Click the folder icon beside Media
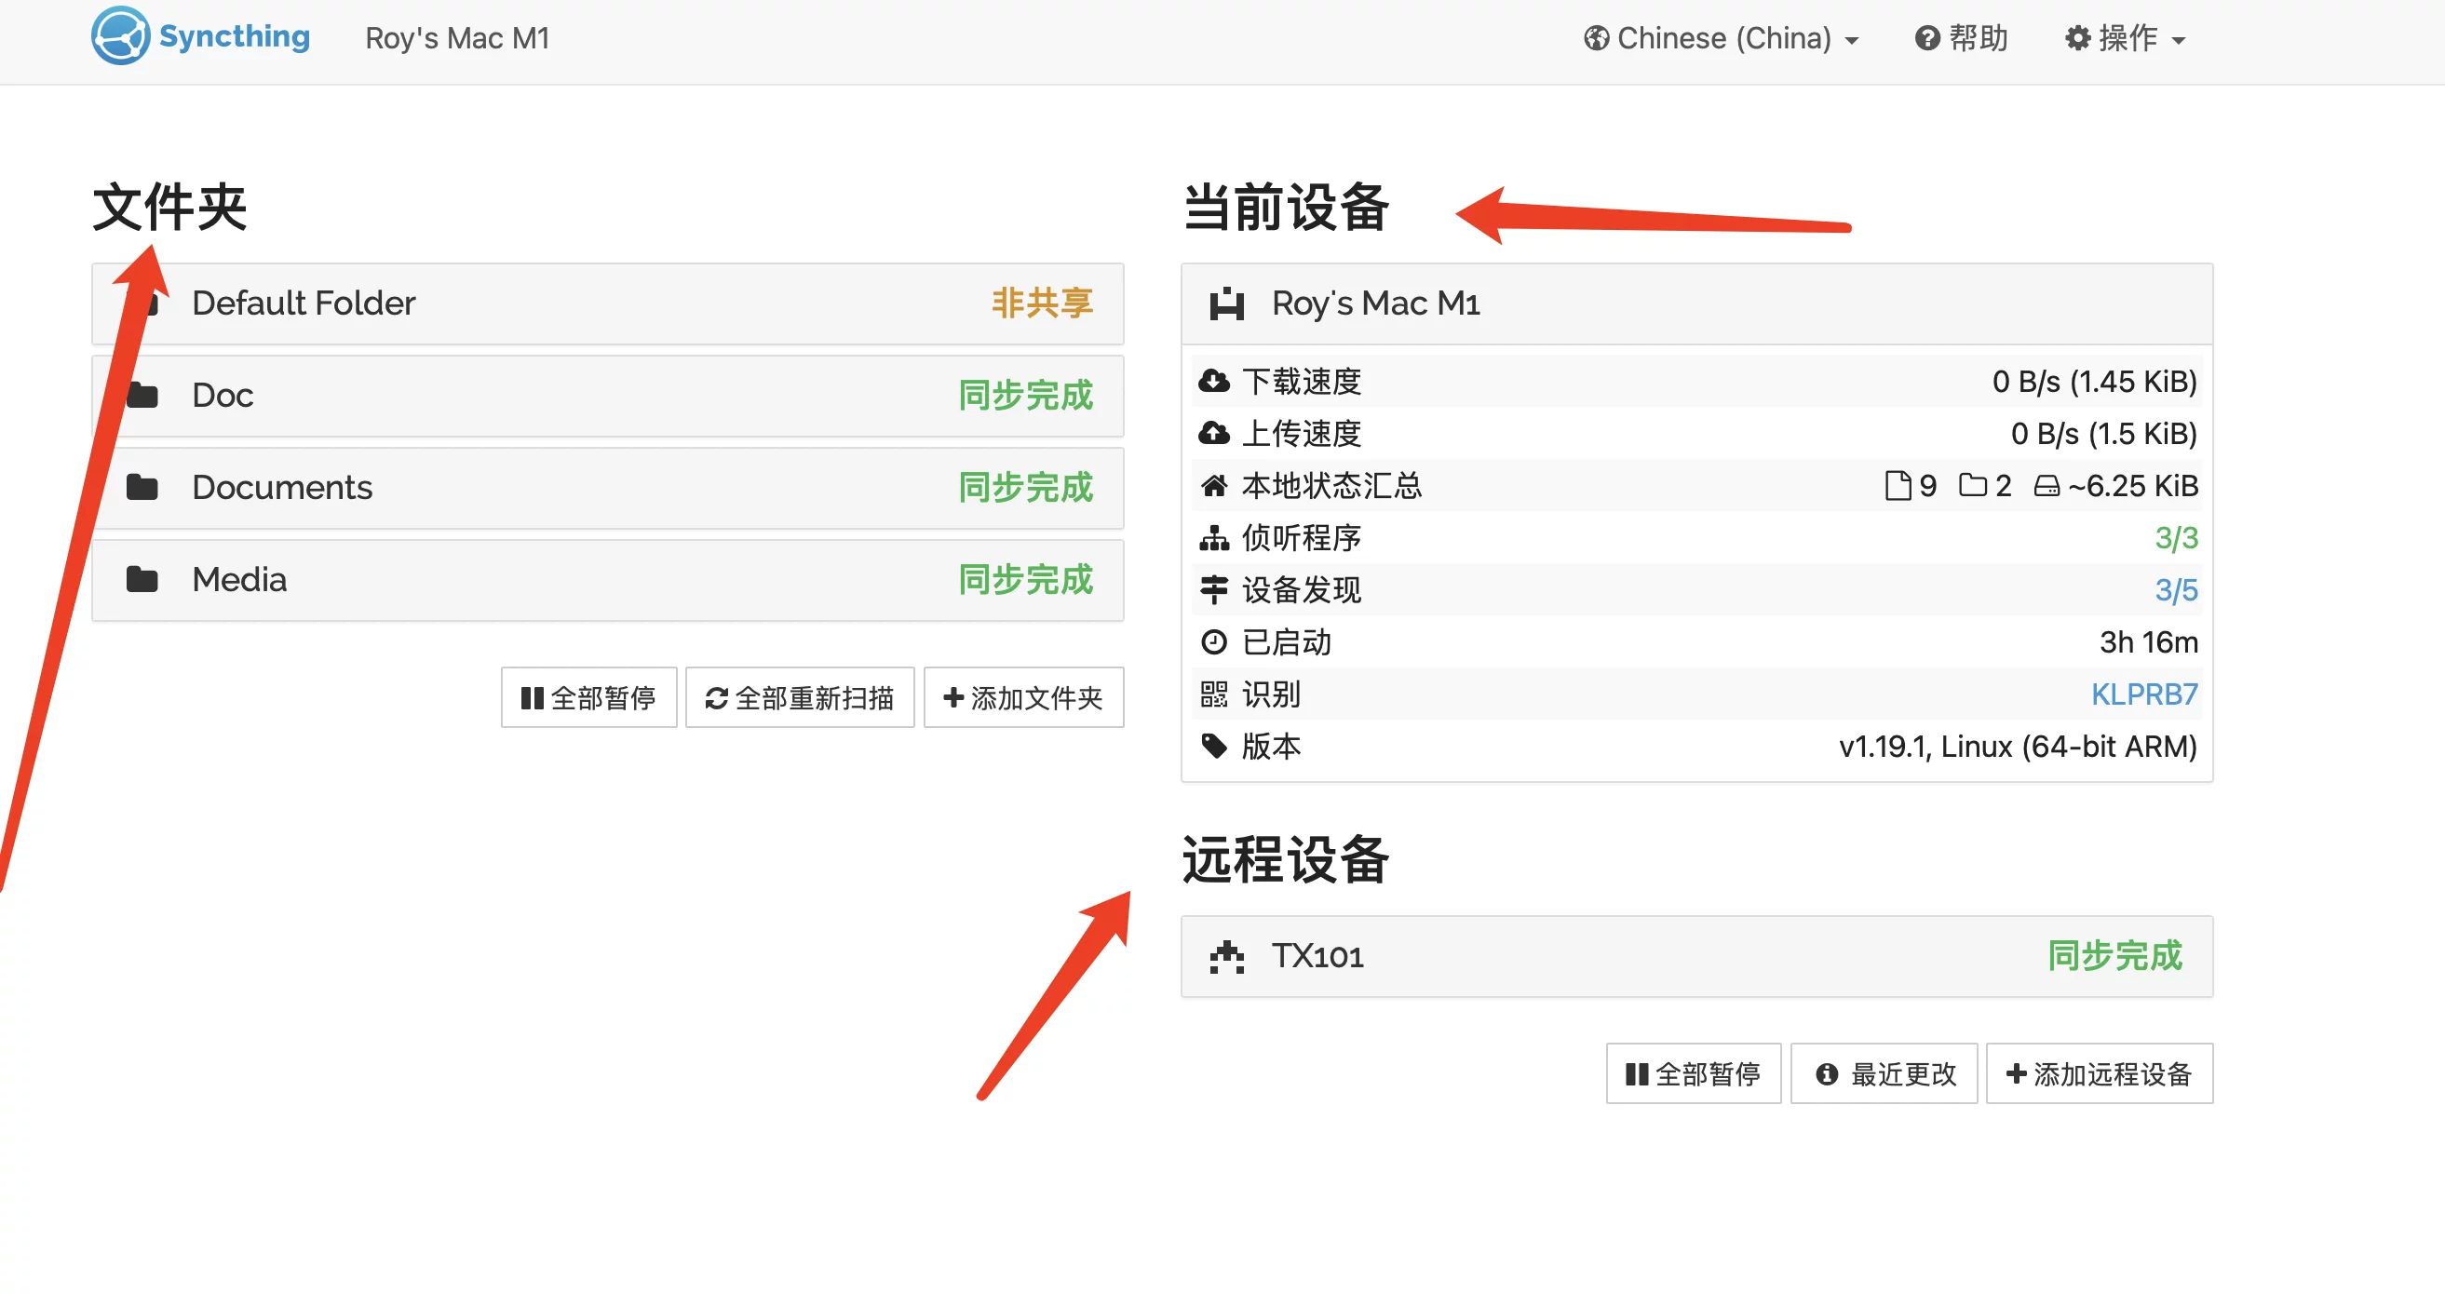2445x1294 pixels. coord(142,580)
